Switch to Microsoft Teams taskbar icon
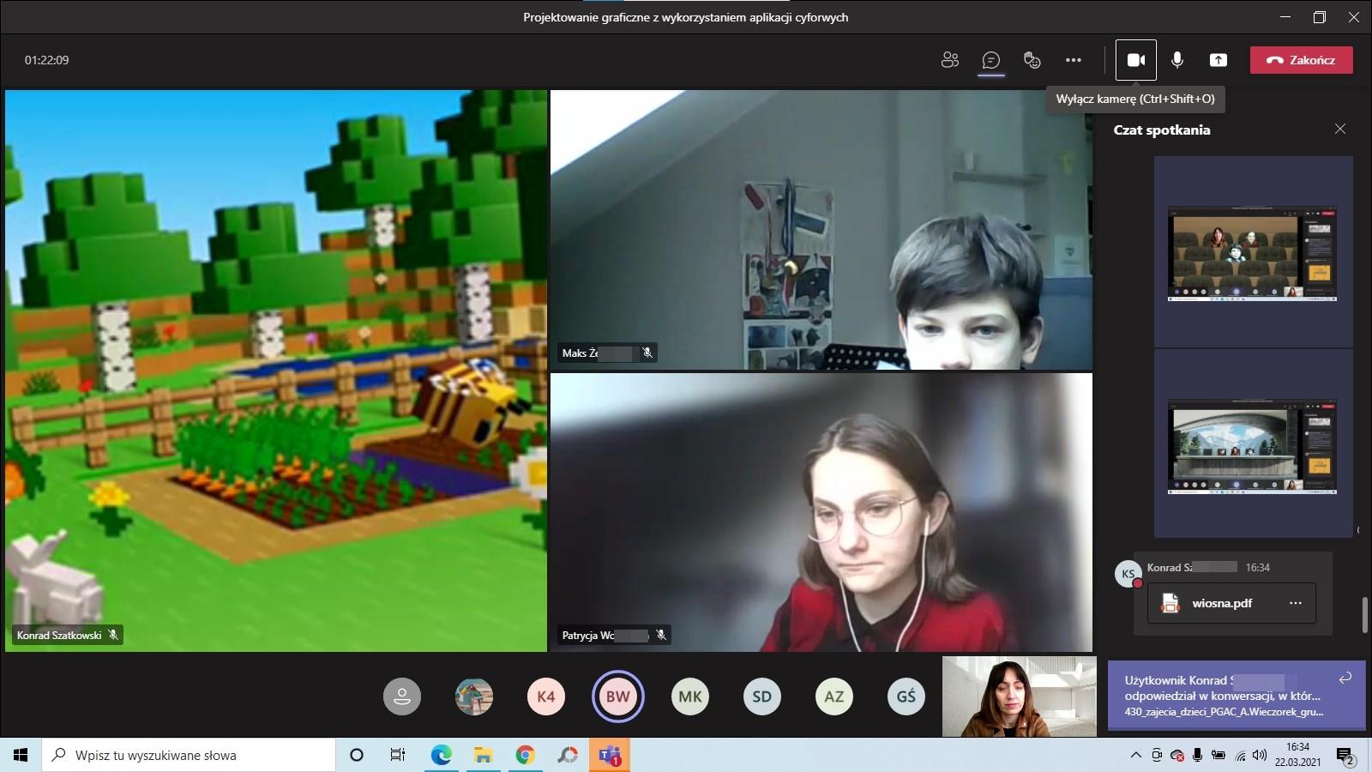Image resolution: width=1372 pixels, height=772 pixels. [610, 755]
